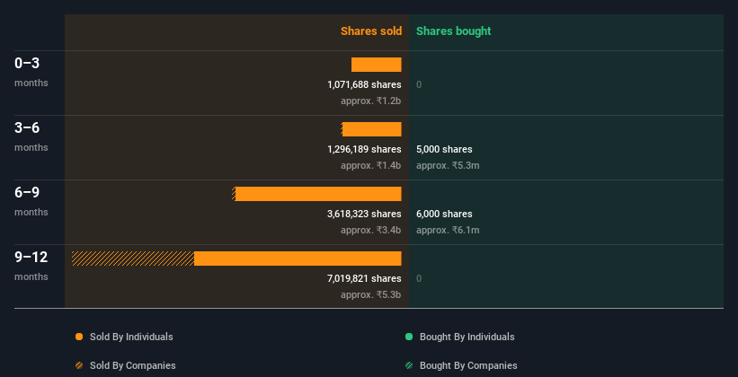Click the approx. ₹1.4b amount
Screen dimensions: 738x377
(x=371, y=165)
